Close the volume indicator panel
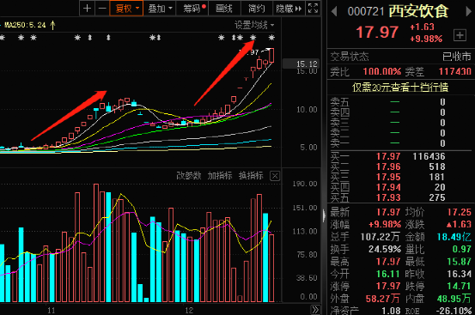The height and width of the screenshot is (315, 475). [275, 176]
